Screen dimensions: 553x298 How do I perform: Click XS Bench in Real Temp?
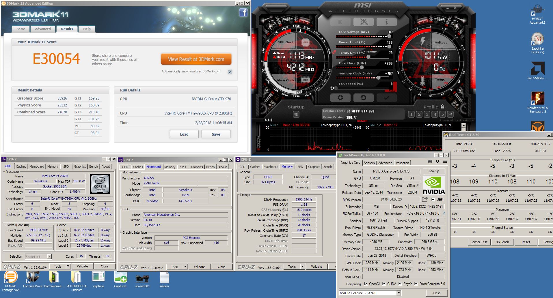tap(502, 242)
